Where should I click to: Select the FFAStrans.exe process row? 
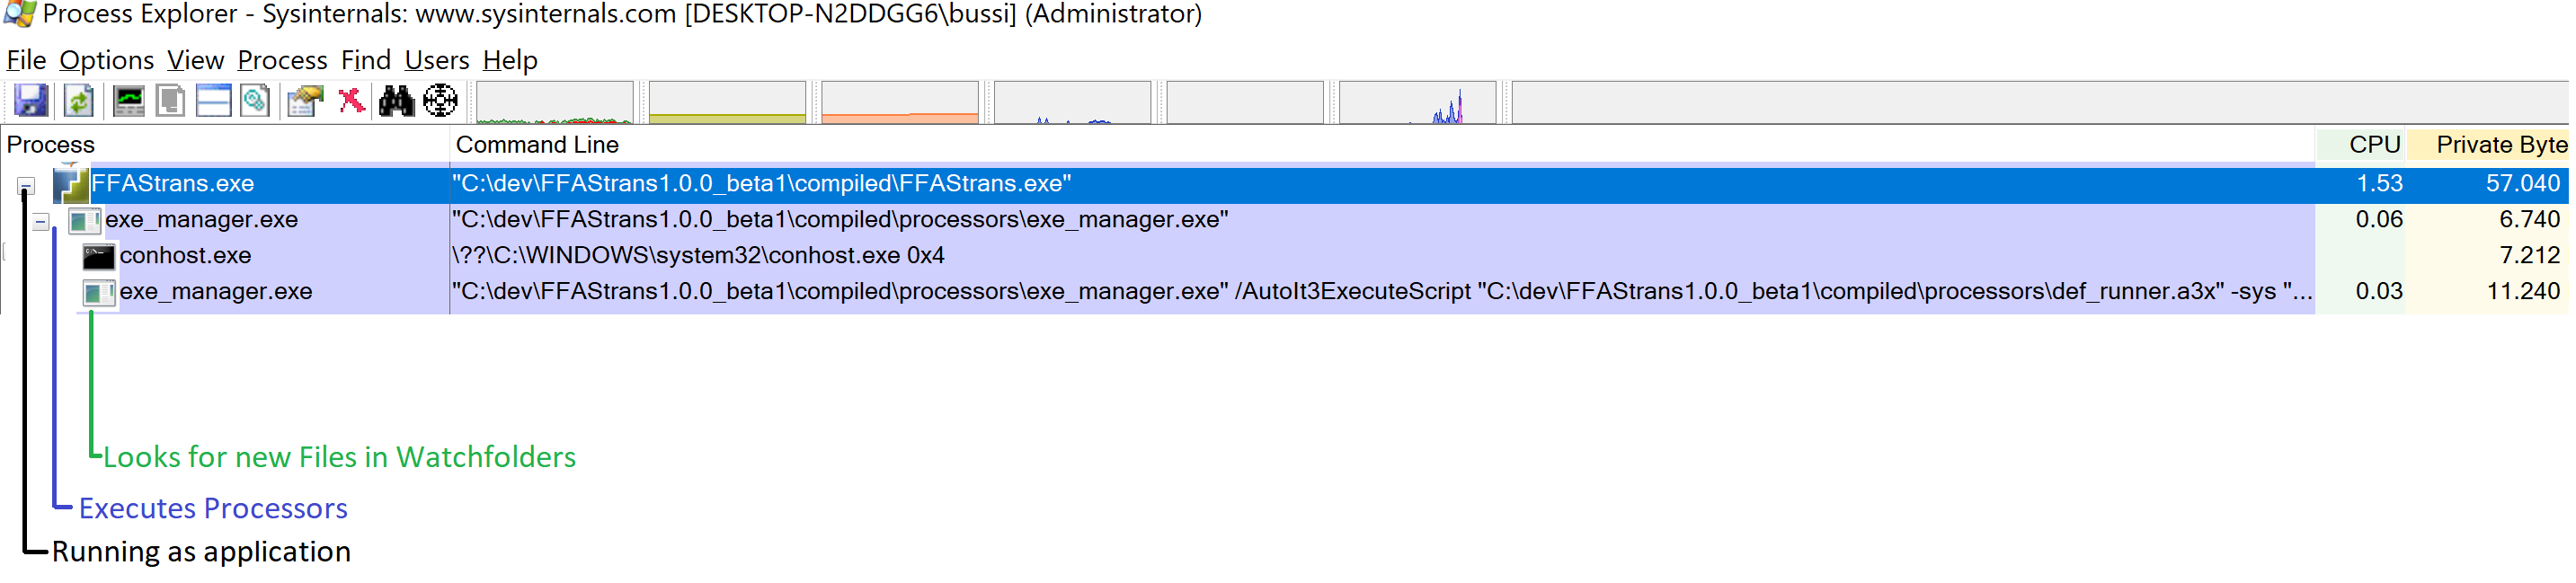pos(1285,184)
